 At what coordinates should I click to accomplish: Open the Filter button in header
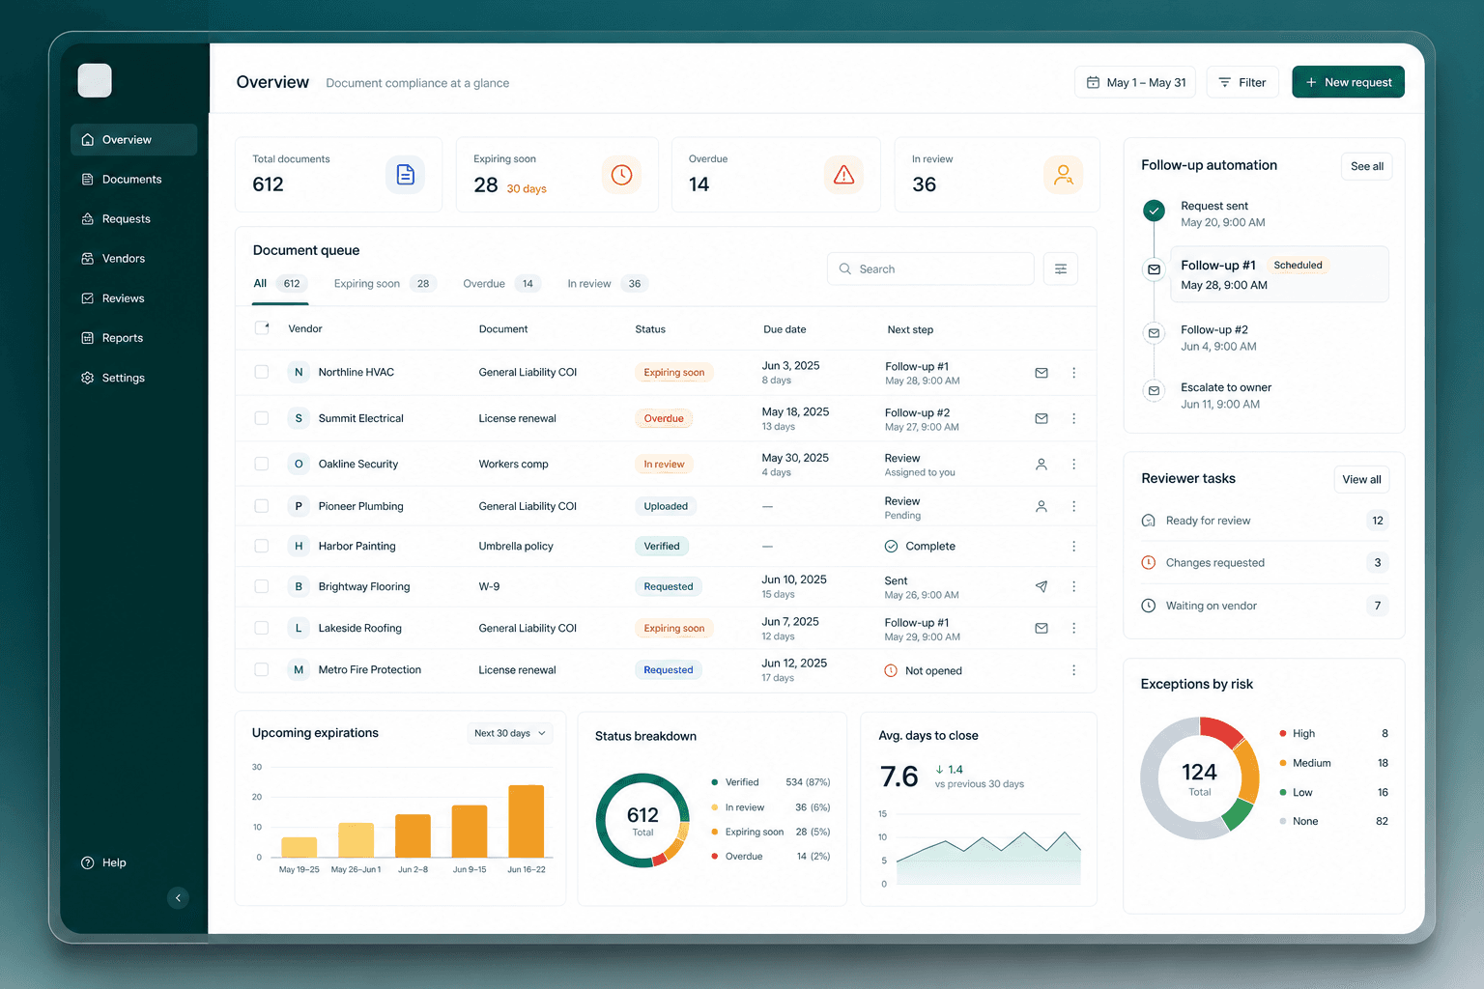[x=1242, y=82]
